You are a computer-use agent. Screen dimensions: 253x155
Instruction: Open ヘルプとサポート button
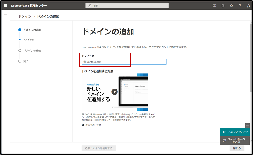pyautogui.click(x=235, y=132)
